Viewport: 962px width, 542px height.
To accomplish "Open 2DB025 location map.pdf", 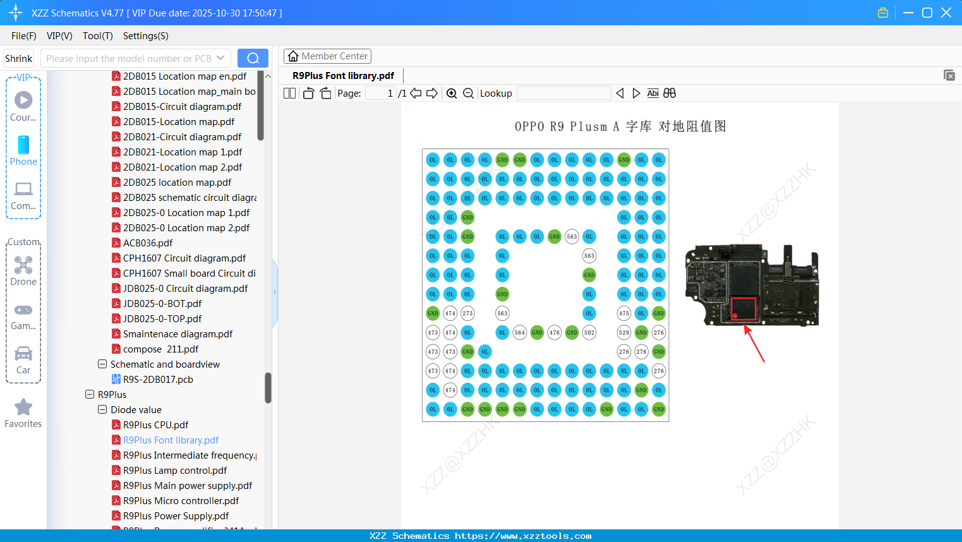I will click(x=177, y=182).
